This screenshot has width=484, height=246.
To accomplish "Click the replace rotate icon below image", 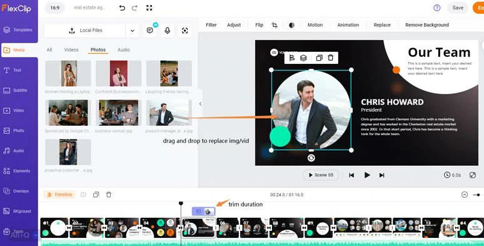I will point(311,158).
